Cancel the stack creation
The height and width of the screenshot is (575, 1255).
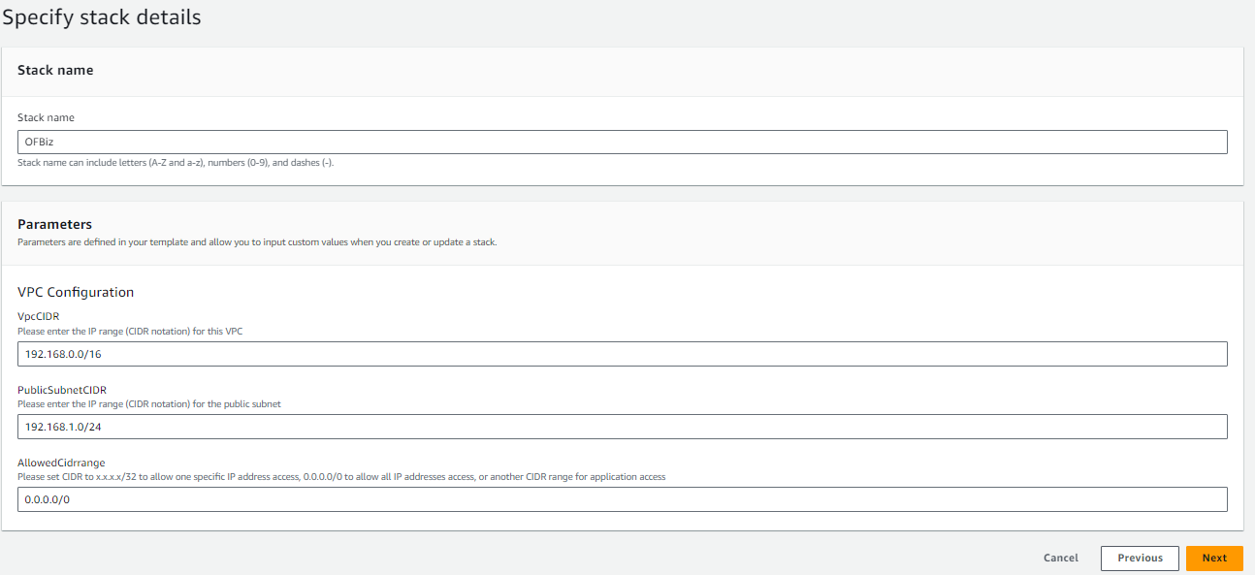1061,559
